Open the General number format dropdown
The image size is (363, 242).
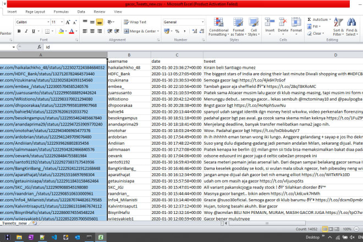(202, 22)
